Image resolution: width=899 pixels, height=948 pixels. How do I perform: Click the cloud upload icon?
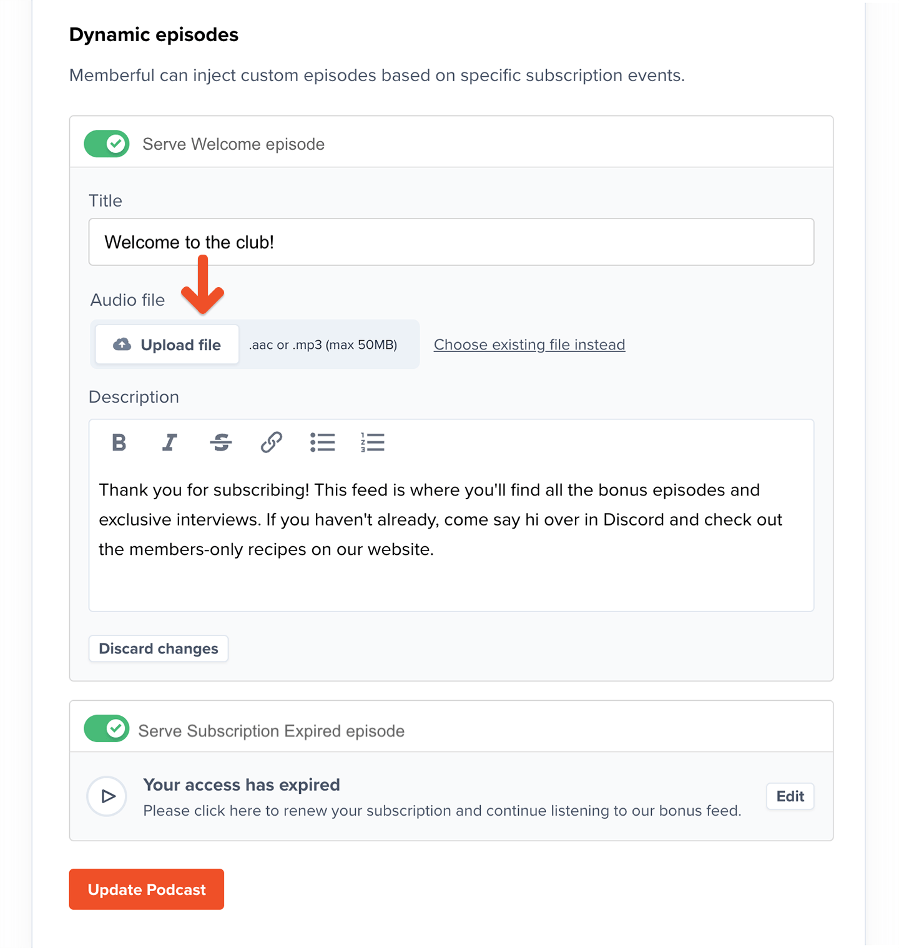click(122, 345)
